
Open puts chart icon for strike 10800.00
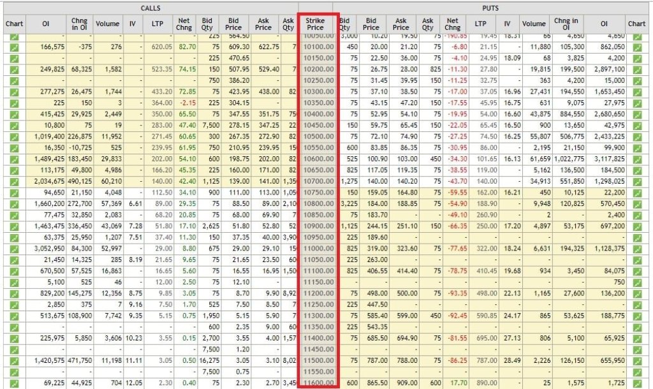coord(636,204)
